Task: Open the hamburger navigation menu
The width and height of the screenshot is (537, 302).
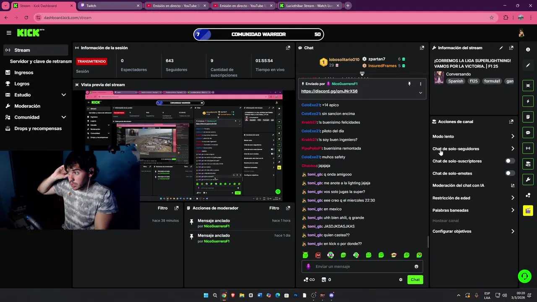Action: (x=9, y=33)
